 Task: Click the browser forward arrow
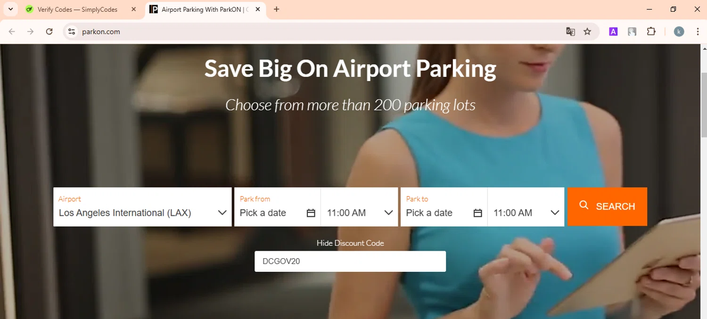point(30,32)
